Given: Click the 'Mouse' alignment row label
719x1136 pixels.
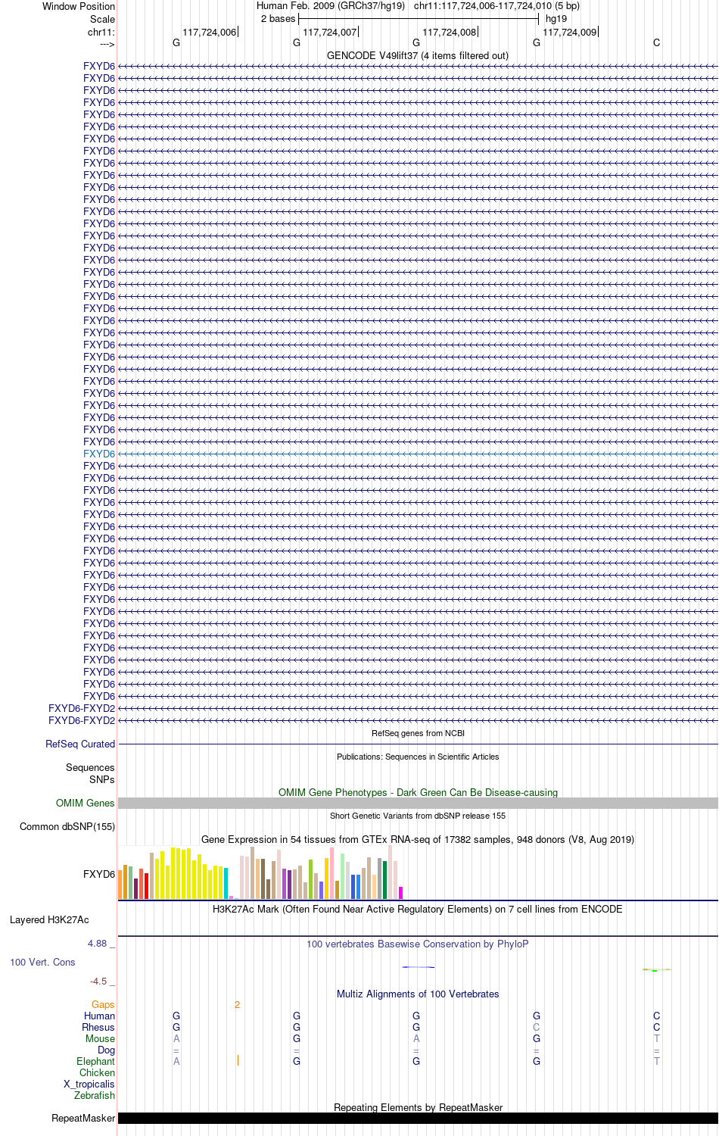Looking at the screenshot, I should (101, 1039).
